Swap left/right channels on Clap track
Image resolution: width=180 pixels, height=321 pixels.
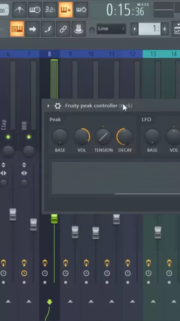3,173
